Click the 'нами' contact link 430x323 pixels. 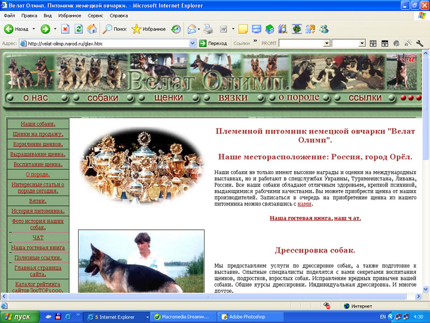(305, 204)
